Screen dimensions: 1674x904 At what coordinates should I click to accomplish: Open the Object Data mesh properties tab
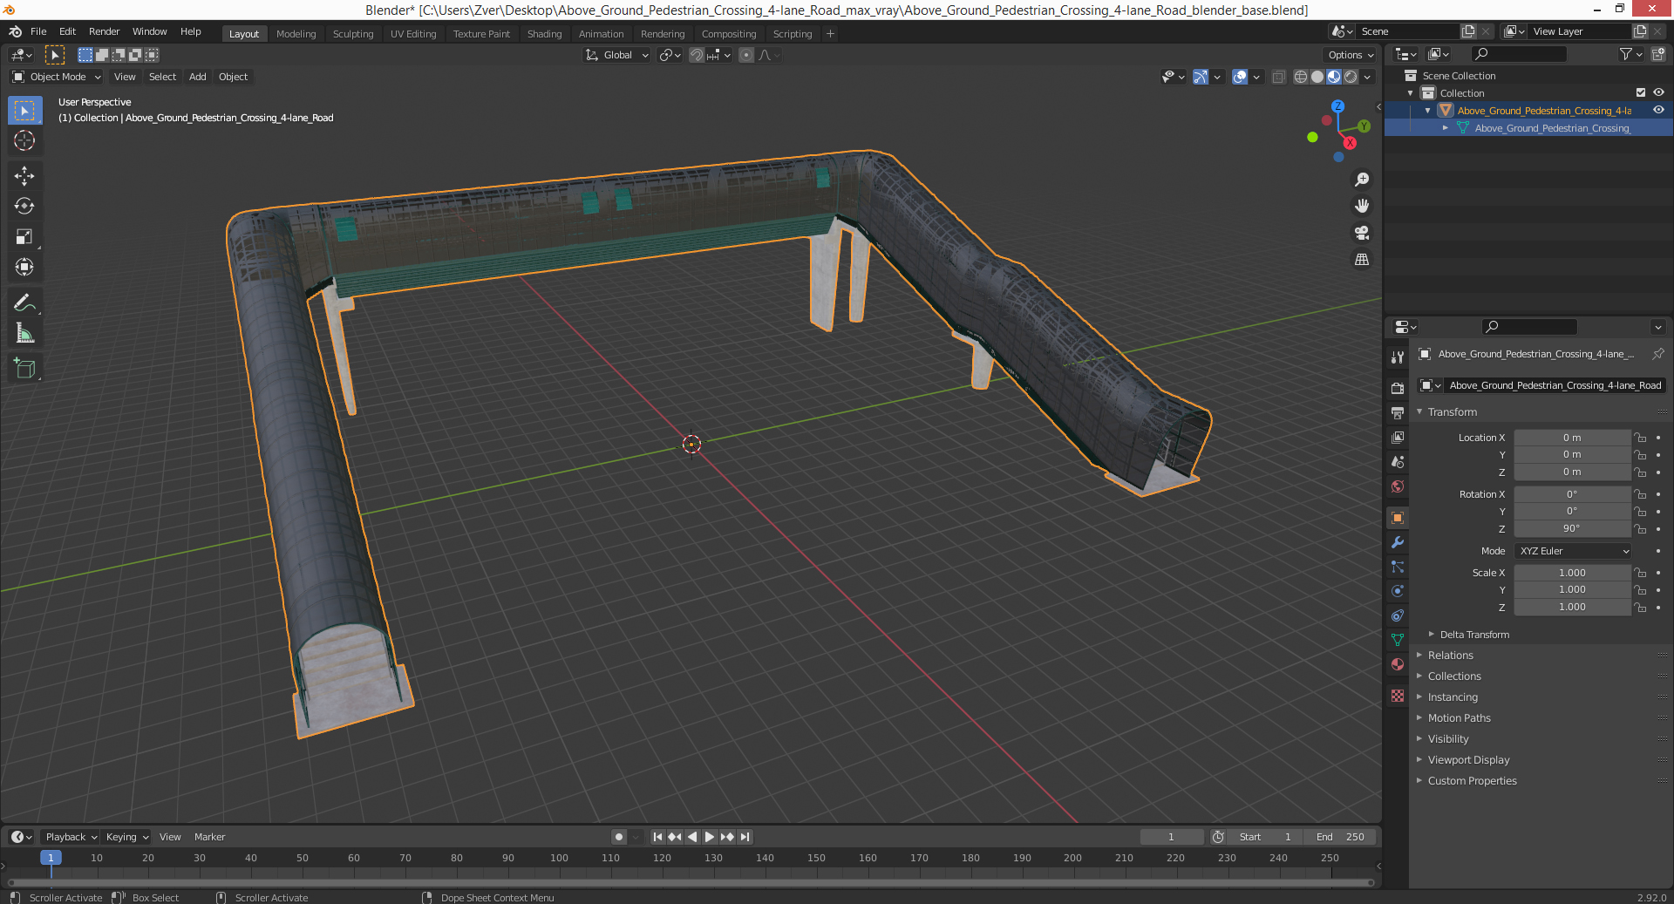pos(1398,639)
